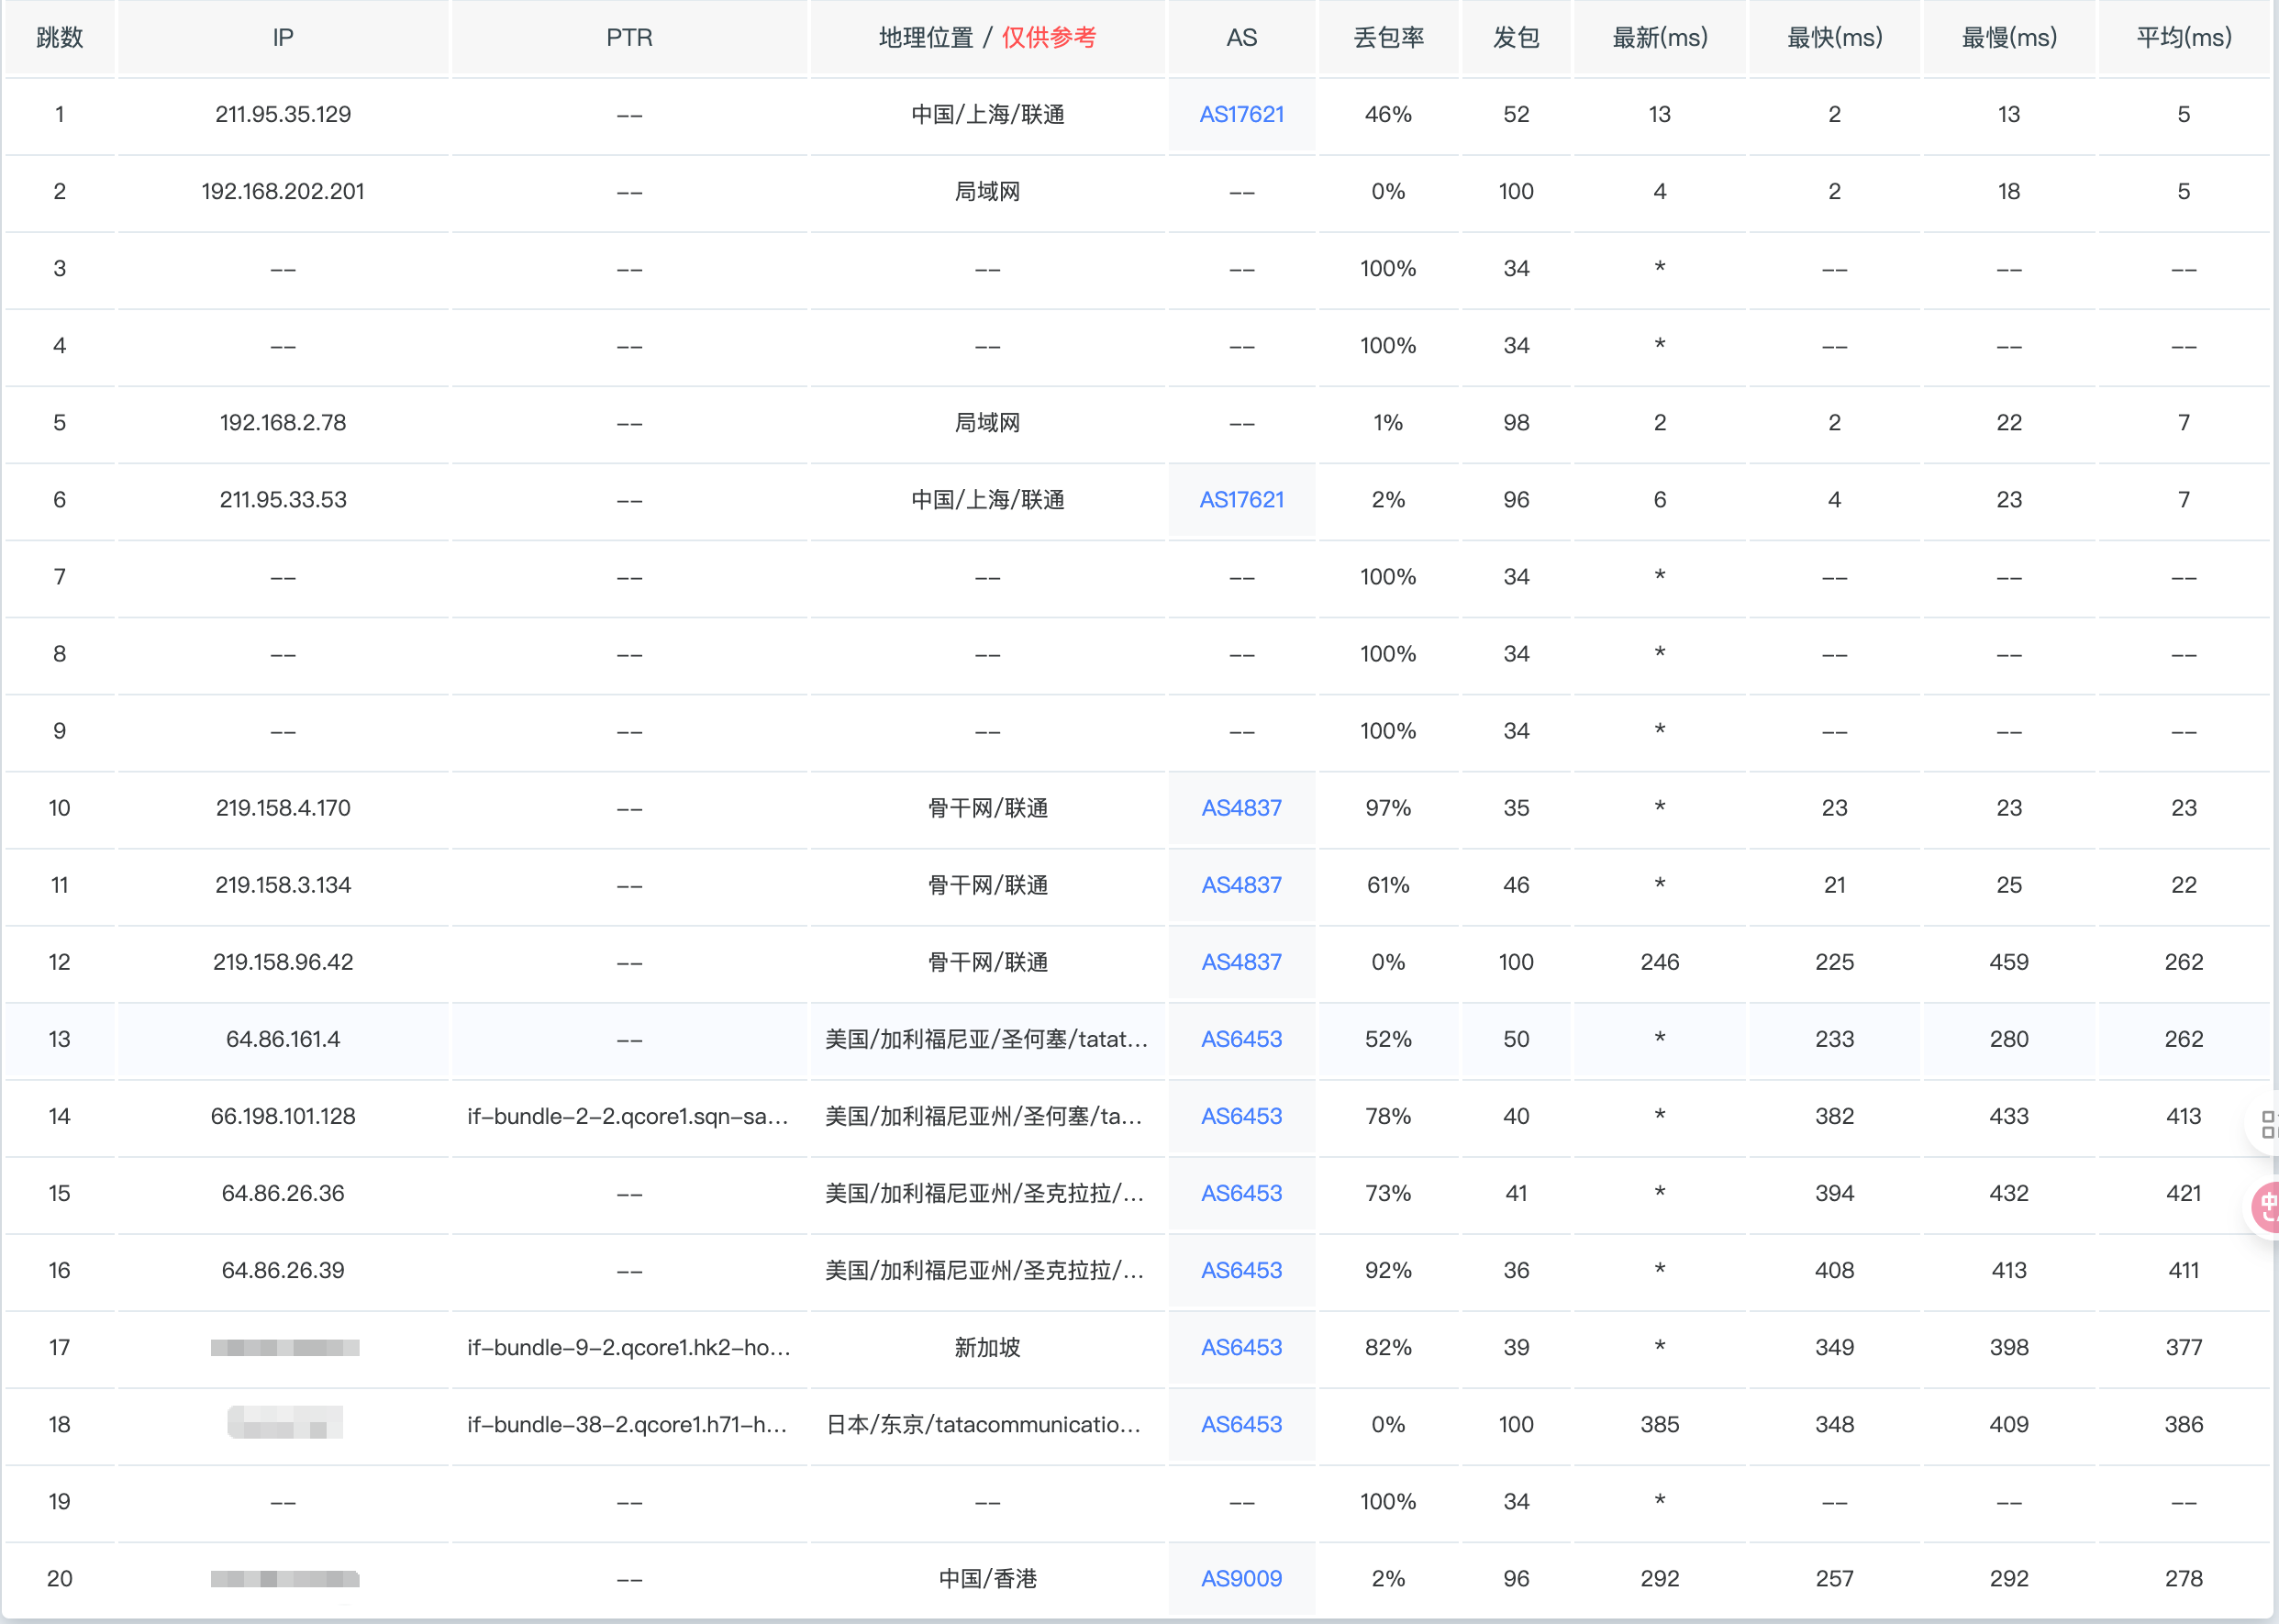
Task: Click the blurred IP in hop 17
Action: tap(284, 1347)
